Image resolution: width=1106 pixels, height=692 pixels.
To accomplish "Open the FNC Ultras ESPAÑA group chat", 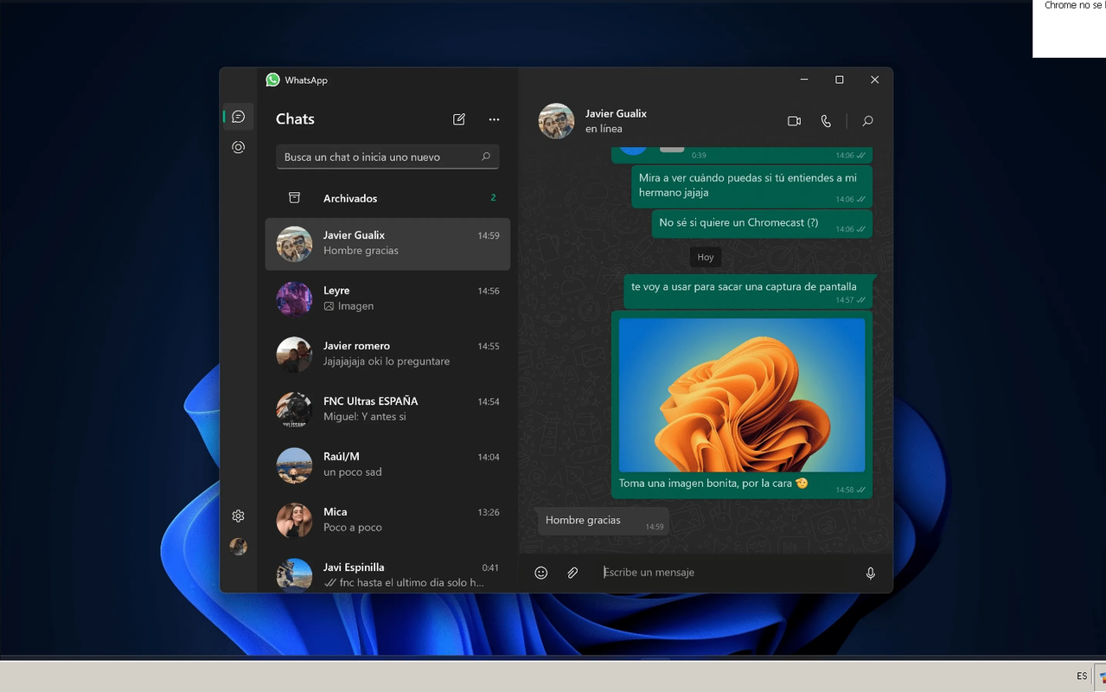I will pos(387,409).
